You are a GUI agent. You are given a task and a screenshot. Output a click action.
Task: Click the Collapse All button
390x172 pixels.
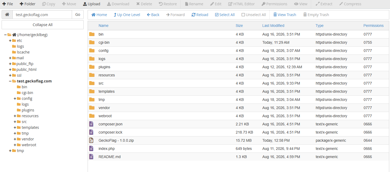(x=43, y=25)
